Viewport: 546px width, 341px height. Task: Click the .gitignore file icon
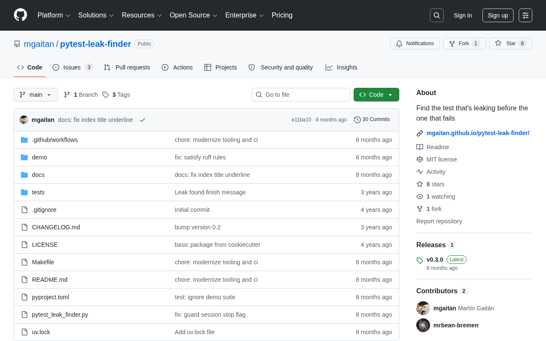(x=24, y=210)
